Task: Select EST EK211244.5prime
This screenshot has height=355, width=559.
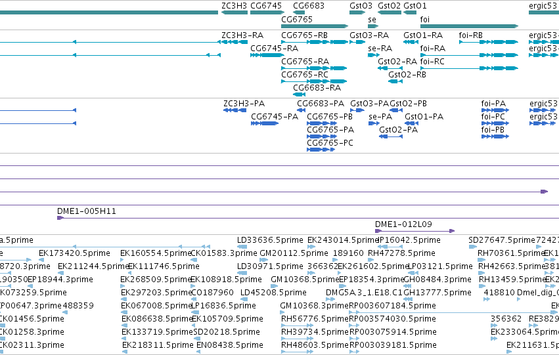Action: [x=93, y=266]
